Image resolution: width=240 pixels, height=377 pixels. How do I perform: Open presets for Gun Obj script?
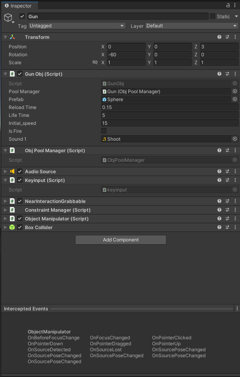click(x=227, y=74)
